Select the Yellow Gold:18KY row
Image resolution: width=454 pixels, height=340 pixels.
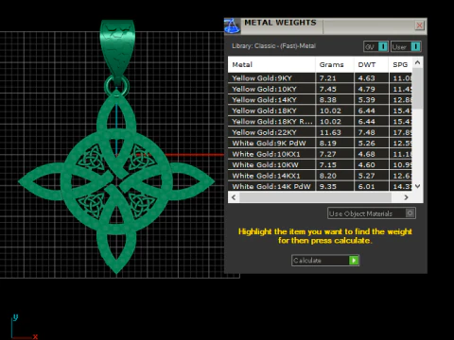(x=320, y=110)
